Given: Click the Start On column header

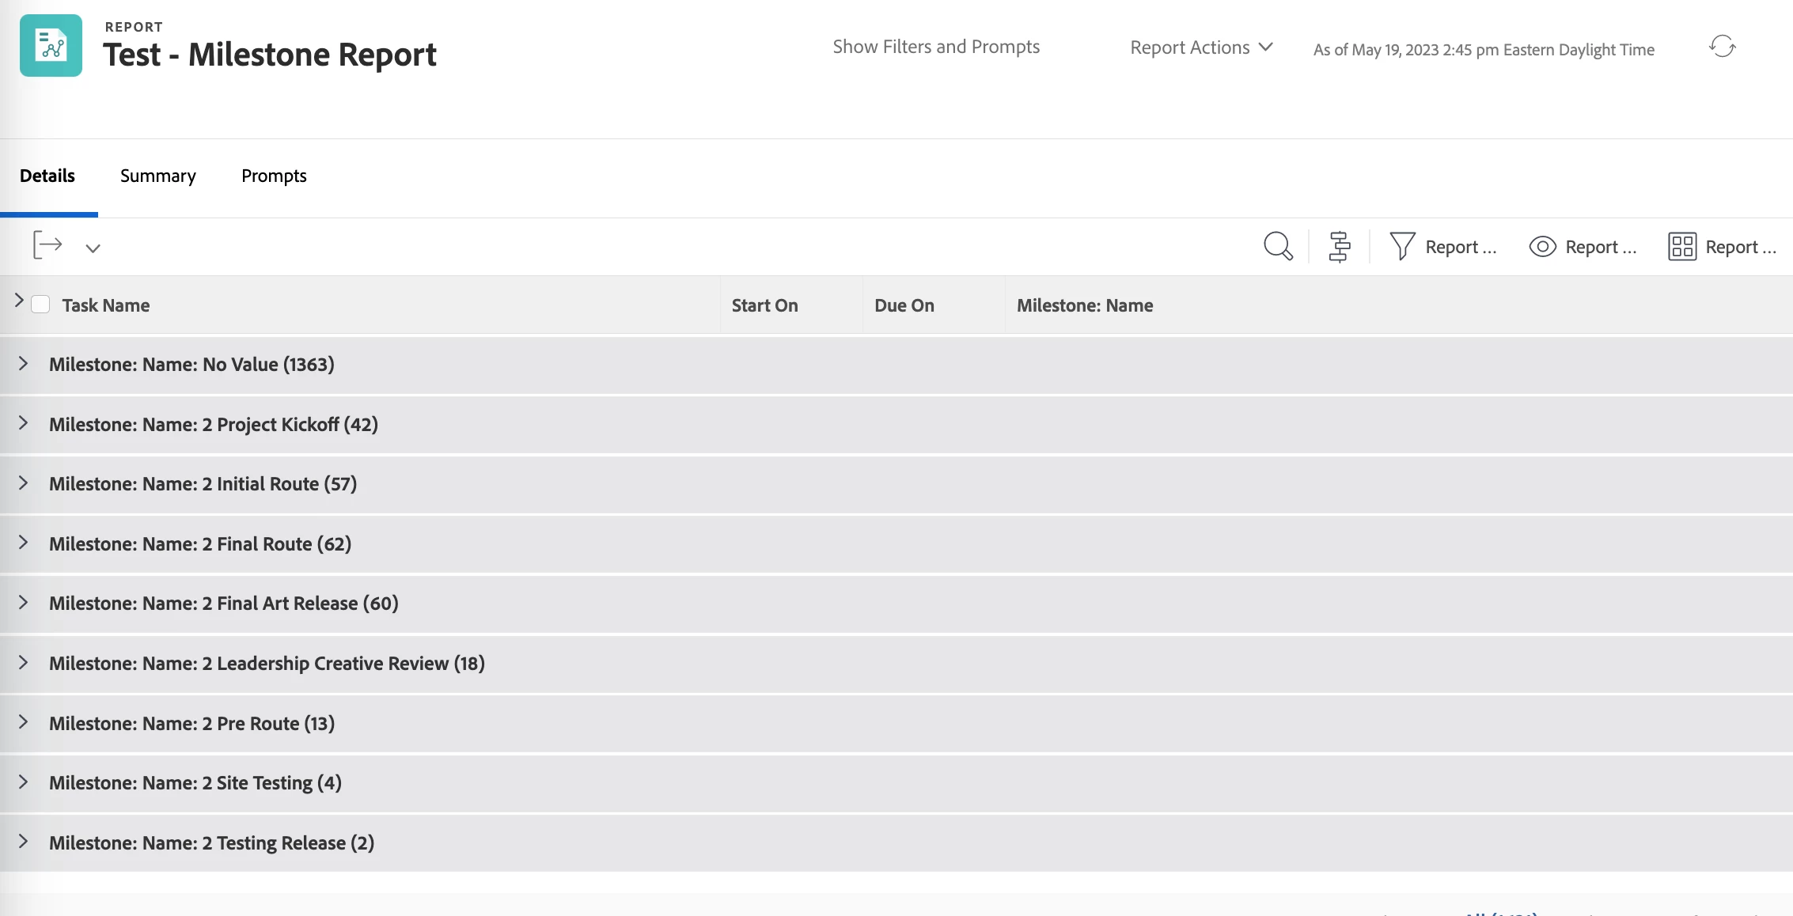Looking at the screenshot, I should (764, 305).
